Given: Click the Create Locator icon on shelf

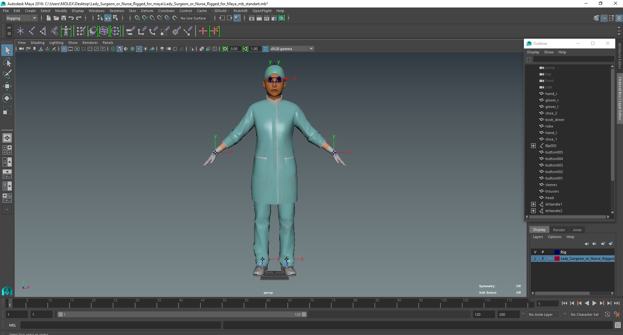Looking at the screenshot, I should tap(20, 31).
